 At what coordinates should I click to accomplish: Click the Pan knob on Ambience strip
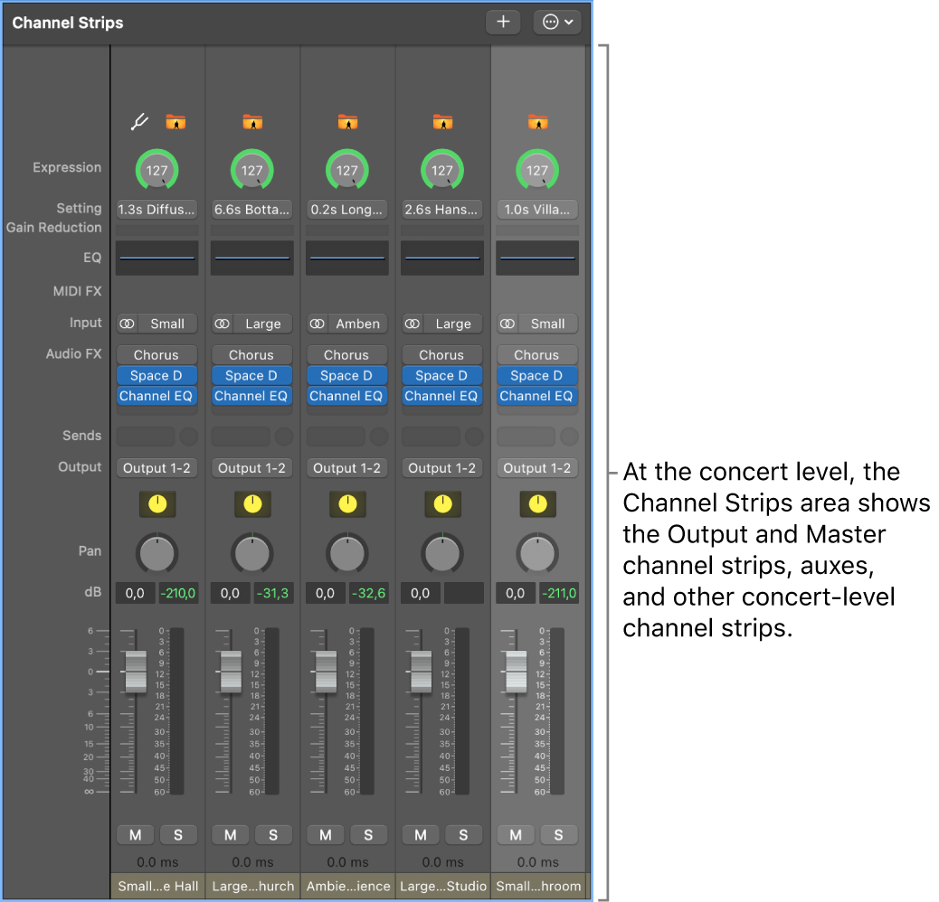click(347, 554)
